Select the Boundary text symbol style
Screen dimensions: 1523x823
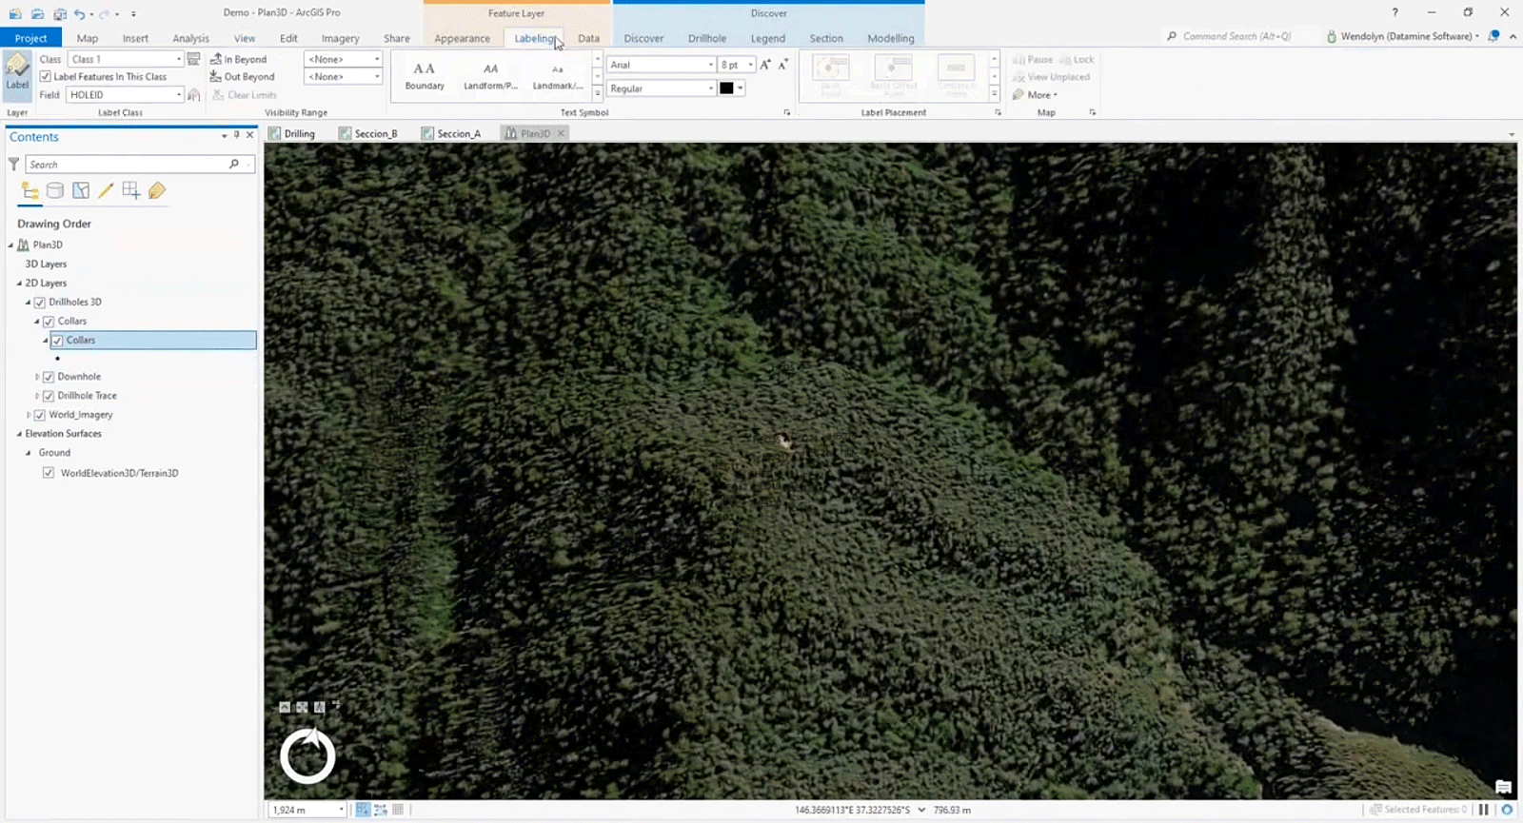(425, 76)
